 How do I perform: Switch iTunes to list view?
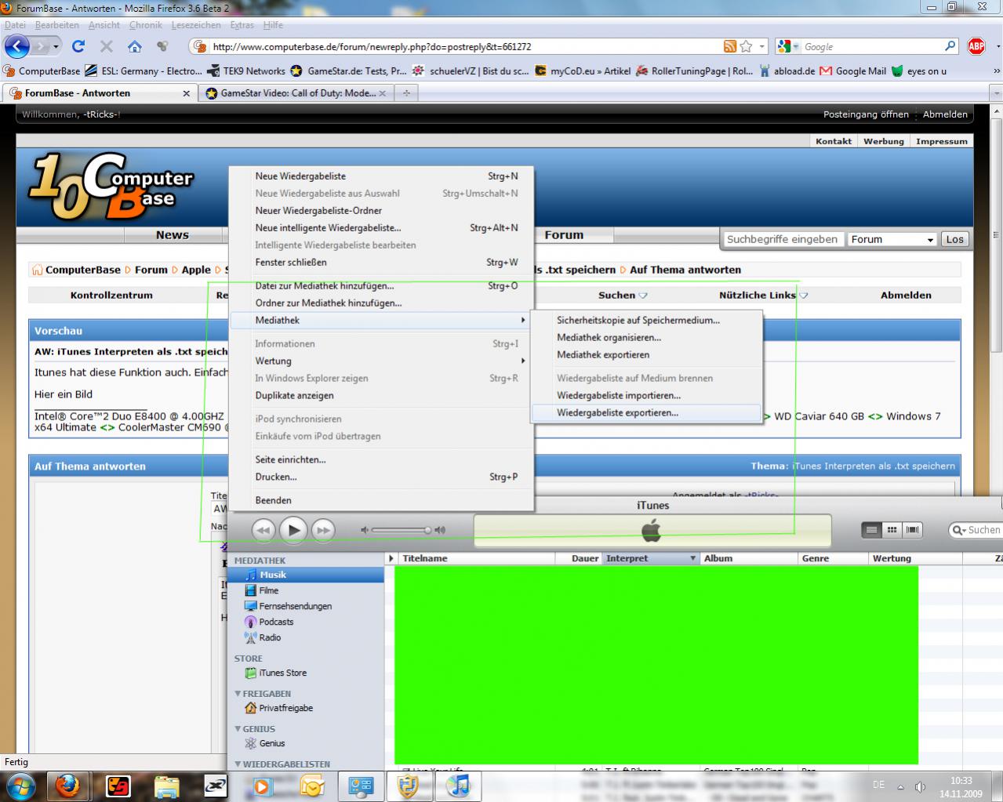(871, 530)
